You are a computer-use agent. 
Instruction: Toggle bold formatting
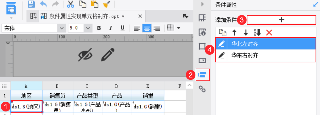point(99,28)
